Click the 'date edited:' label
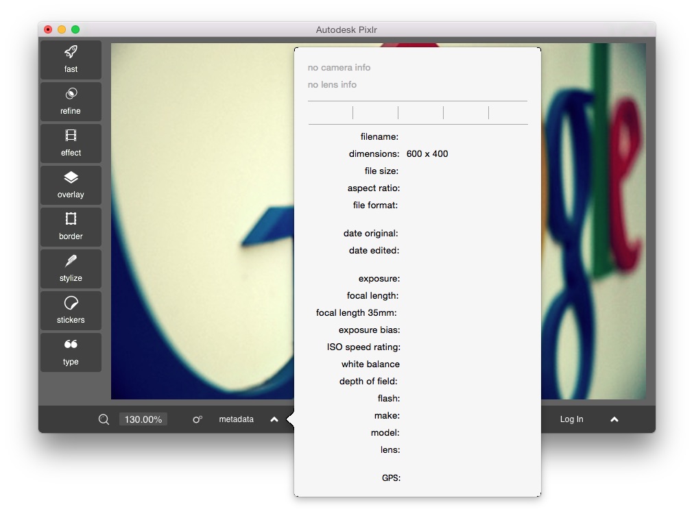 [x=374, y=250]
